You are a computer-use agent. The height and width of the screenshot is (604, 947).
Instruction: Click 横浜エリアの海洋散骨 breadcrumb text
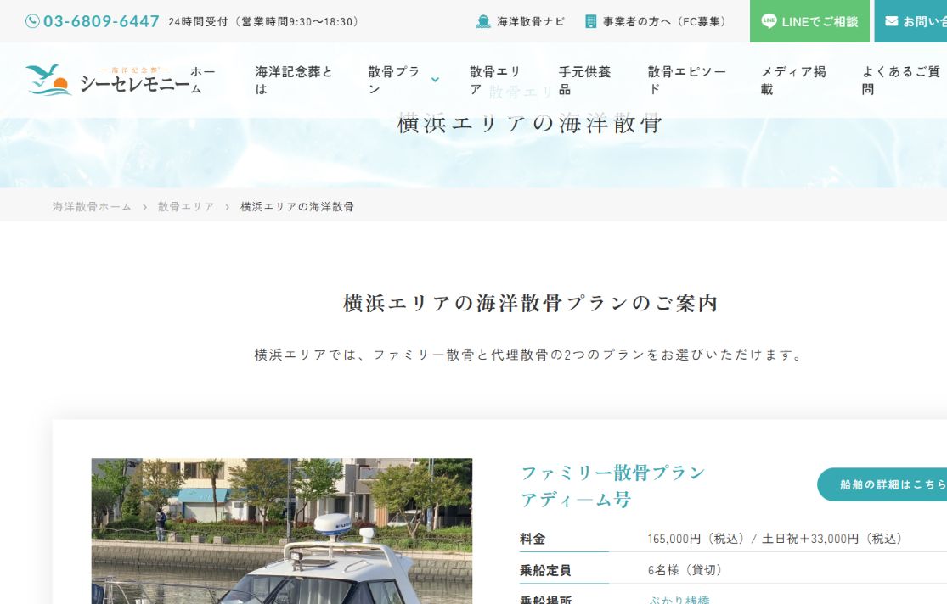point(297,206)
